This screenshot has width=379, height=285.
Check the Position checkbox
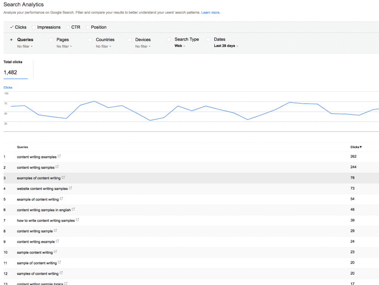[88, 27]
